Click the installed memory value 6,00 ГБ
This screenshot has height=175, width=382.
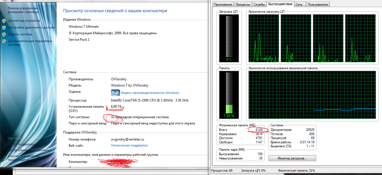tap(116, 107)
